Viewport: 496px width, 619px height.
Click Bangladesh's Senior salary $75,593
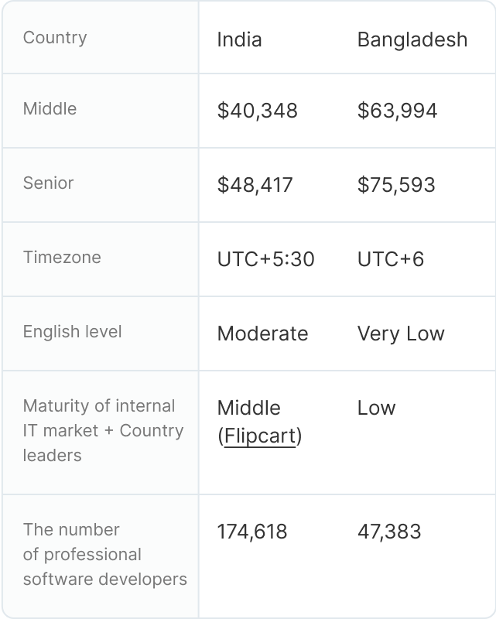396,185
